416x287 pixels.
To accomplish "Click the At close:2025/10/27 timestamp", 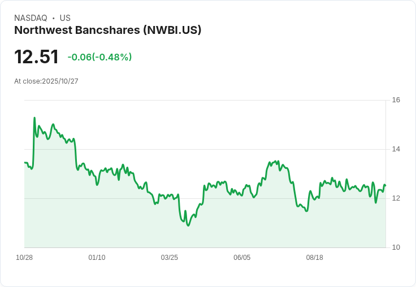I will pyautogui.click(x=46, y=81).
